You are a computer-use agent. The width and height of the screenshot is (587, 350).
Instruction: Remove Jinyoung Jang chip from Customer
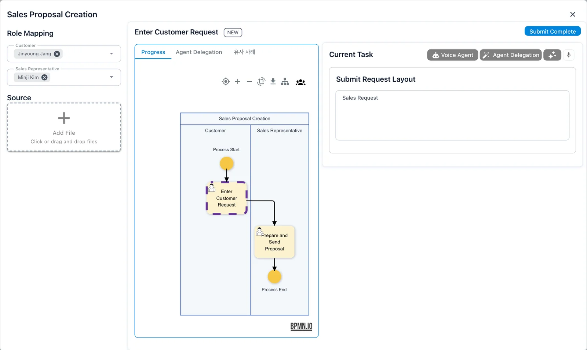(57, 54)
